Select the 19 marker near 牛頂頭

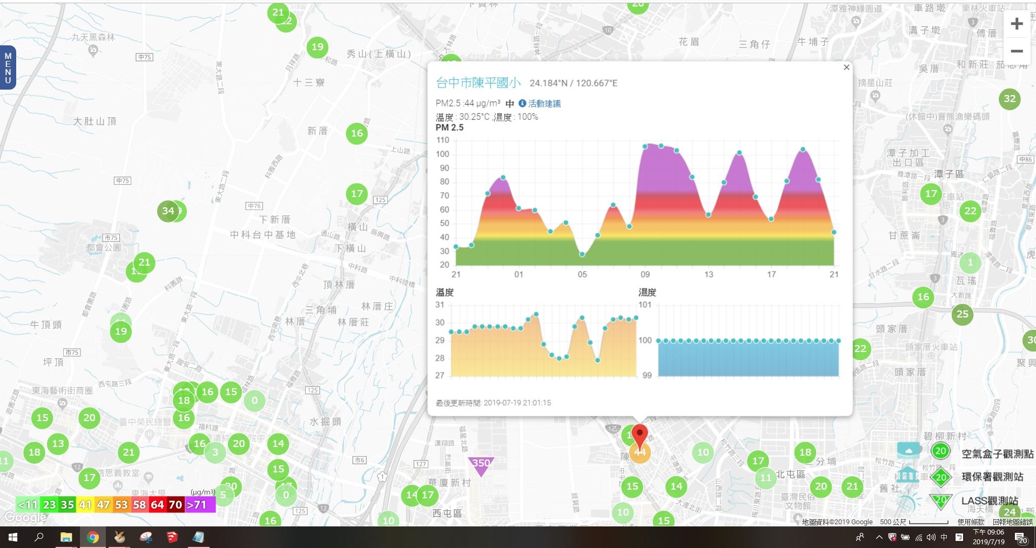pyautogui.click(x=121, y=331)
